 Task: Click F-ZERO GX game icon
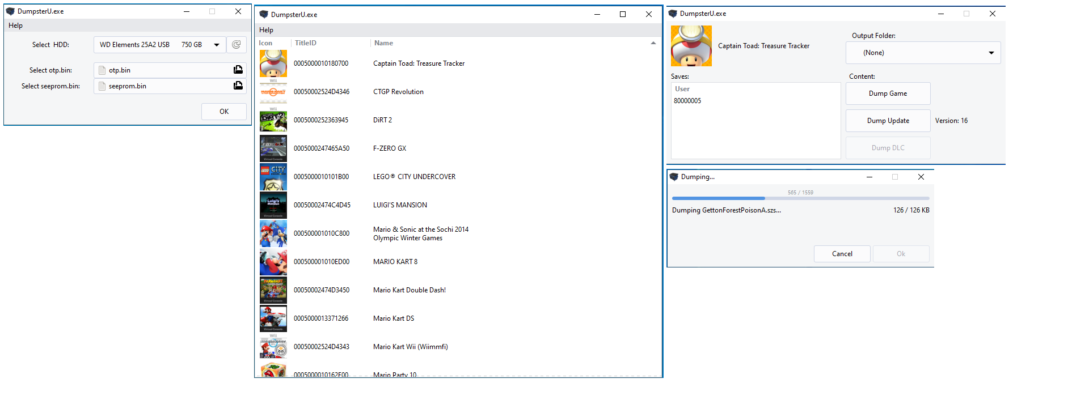[273, 148]
